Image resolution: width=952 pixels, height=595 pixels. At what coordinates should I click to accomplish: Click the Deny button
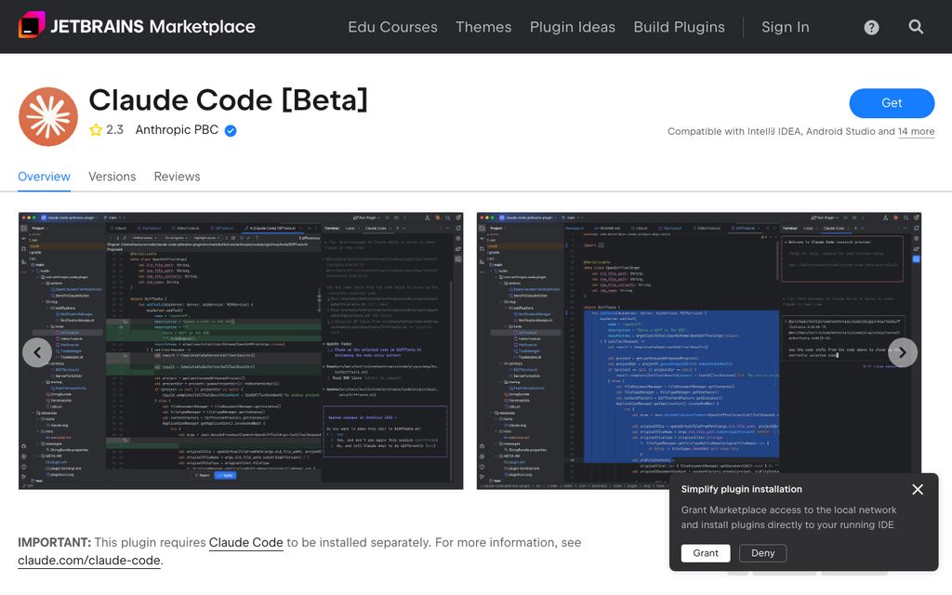click(762, 553)
